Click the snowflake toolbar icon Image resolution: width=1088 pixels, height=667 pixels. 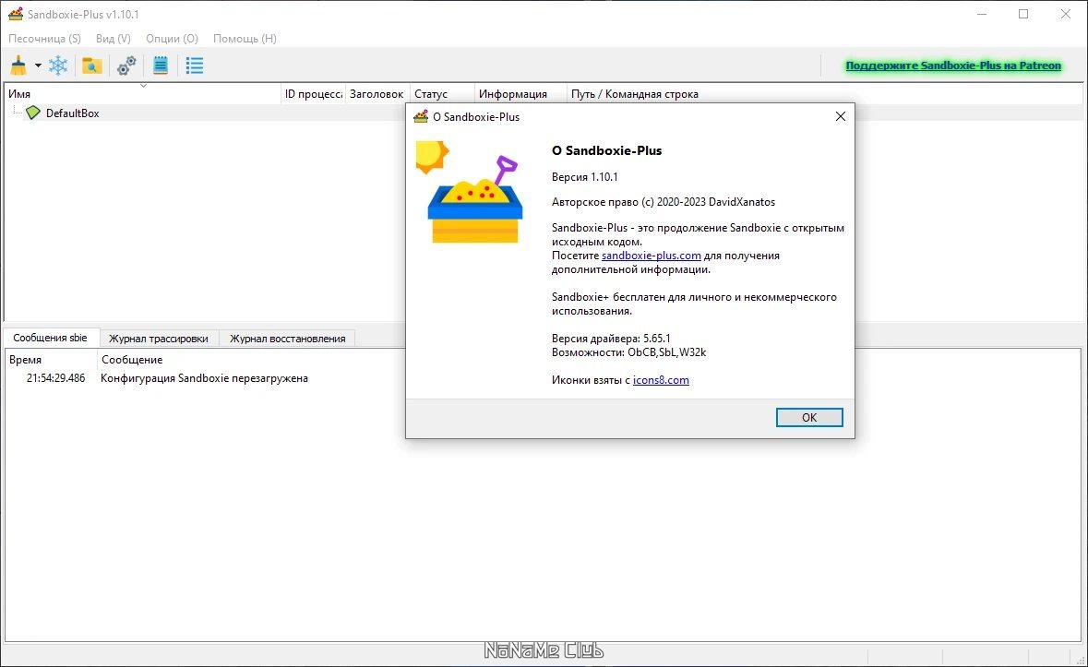coord(58,66)
